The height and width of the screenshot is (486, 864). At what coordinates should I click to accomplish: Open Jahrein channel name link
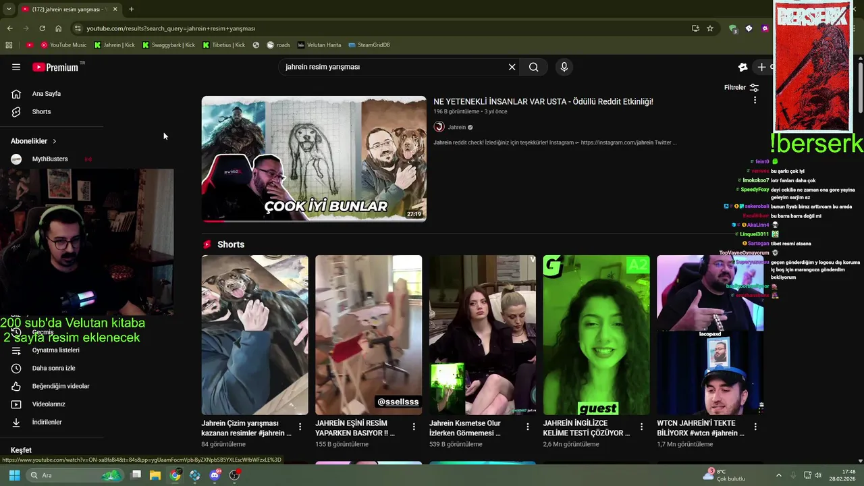[x=457, y=127]
